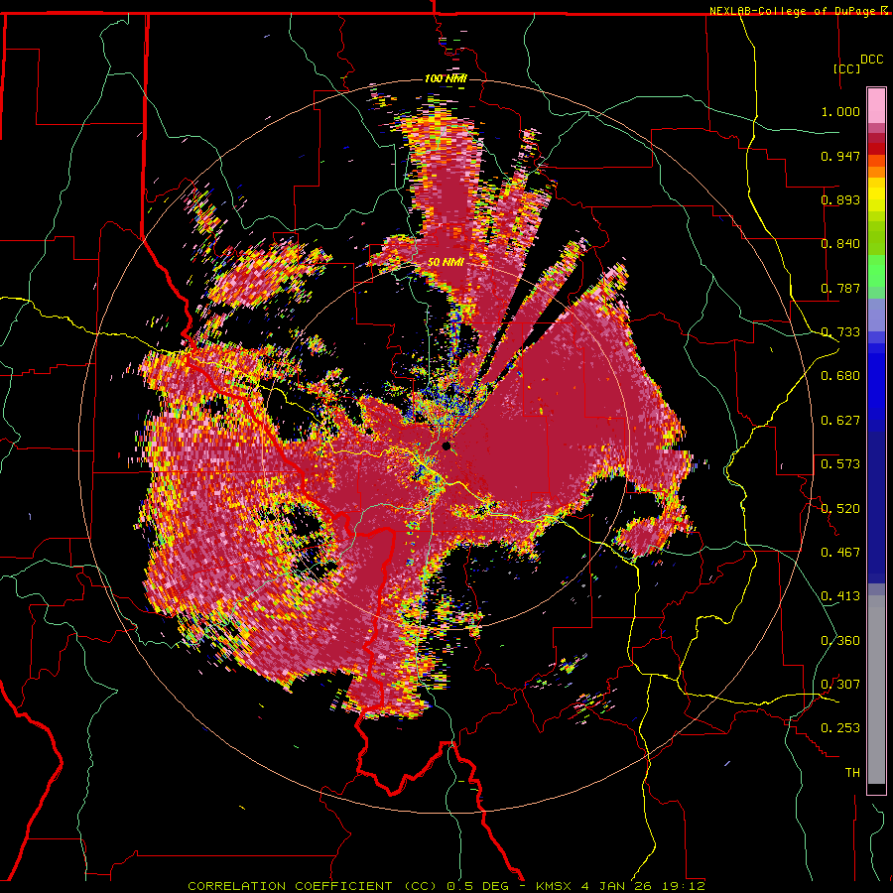Select the 0.733 scale value
893x893 pixels.
(840, 332)
